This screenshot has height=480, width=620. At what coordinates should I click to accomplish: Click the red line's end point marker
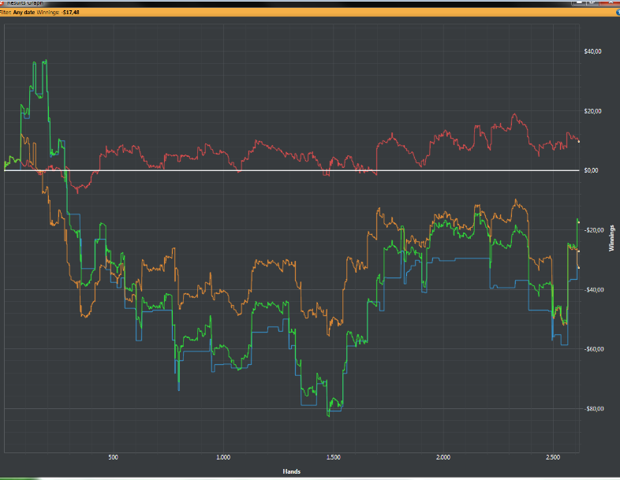click(x=579, y=141)
